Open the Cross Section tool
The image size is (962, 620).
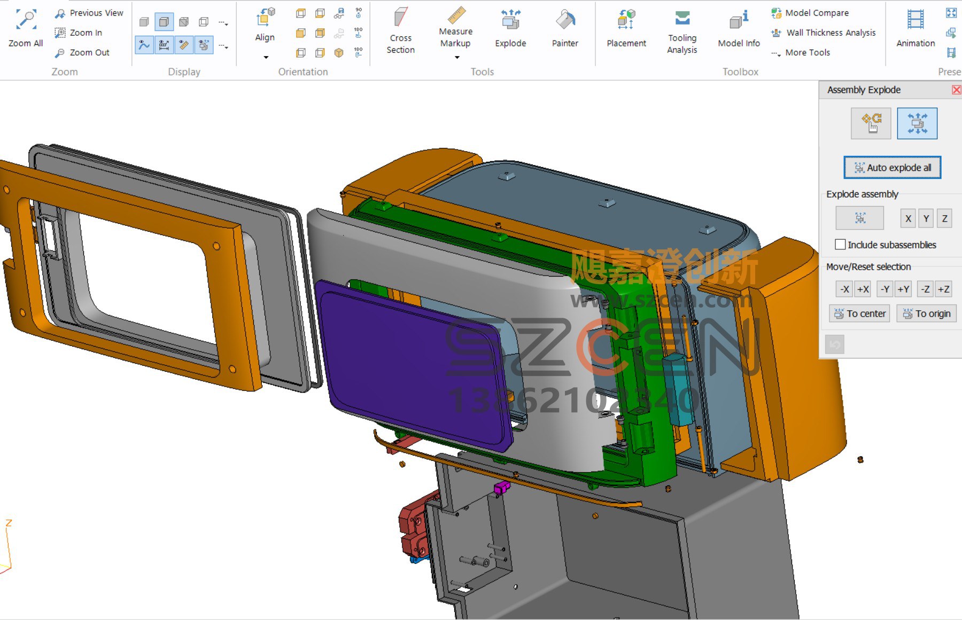click(400, 30)
